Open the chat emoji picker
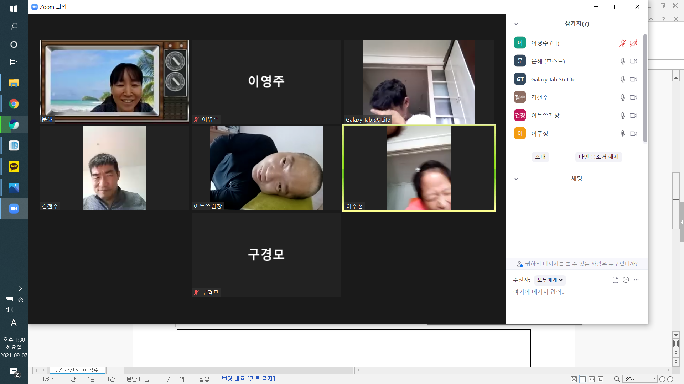The height and width of the screenshot is (384, 684). tap(626, 280)
